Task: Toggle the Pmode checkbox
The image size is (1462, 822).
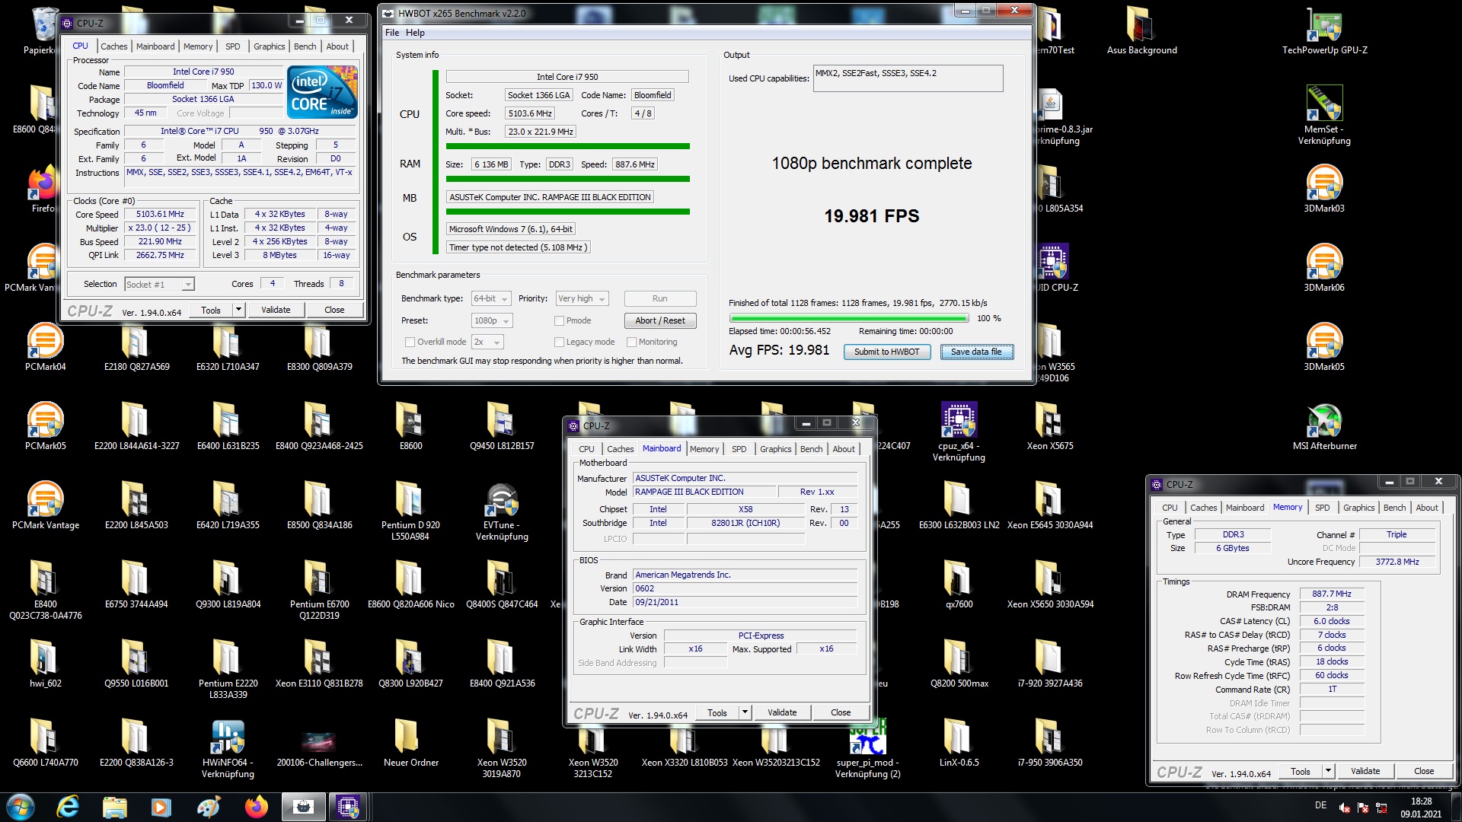Action: 559,320
